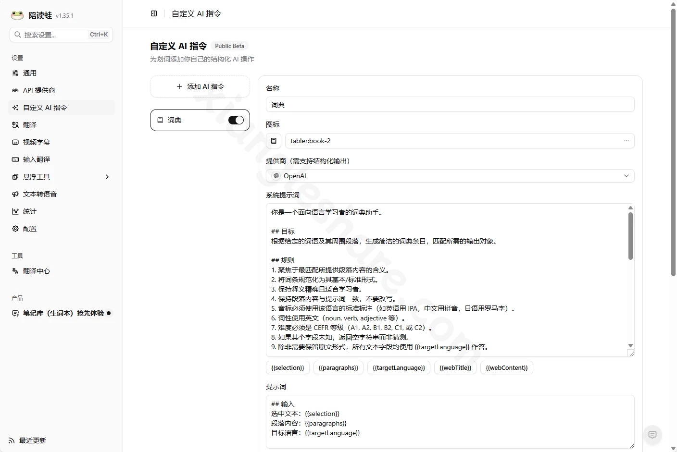Open 翻译中心 tool
This screenshot has height=452, width=677.
[62, 271]
